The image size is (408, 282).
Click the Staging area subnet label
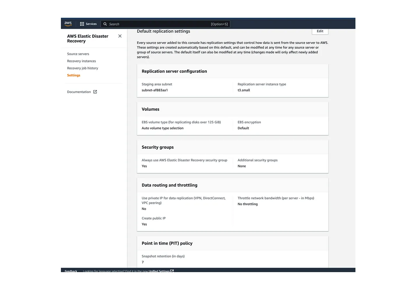pos(157,84)
